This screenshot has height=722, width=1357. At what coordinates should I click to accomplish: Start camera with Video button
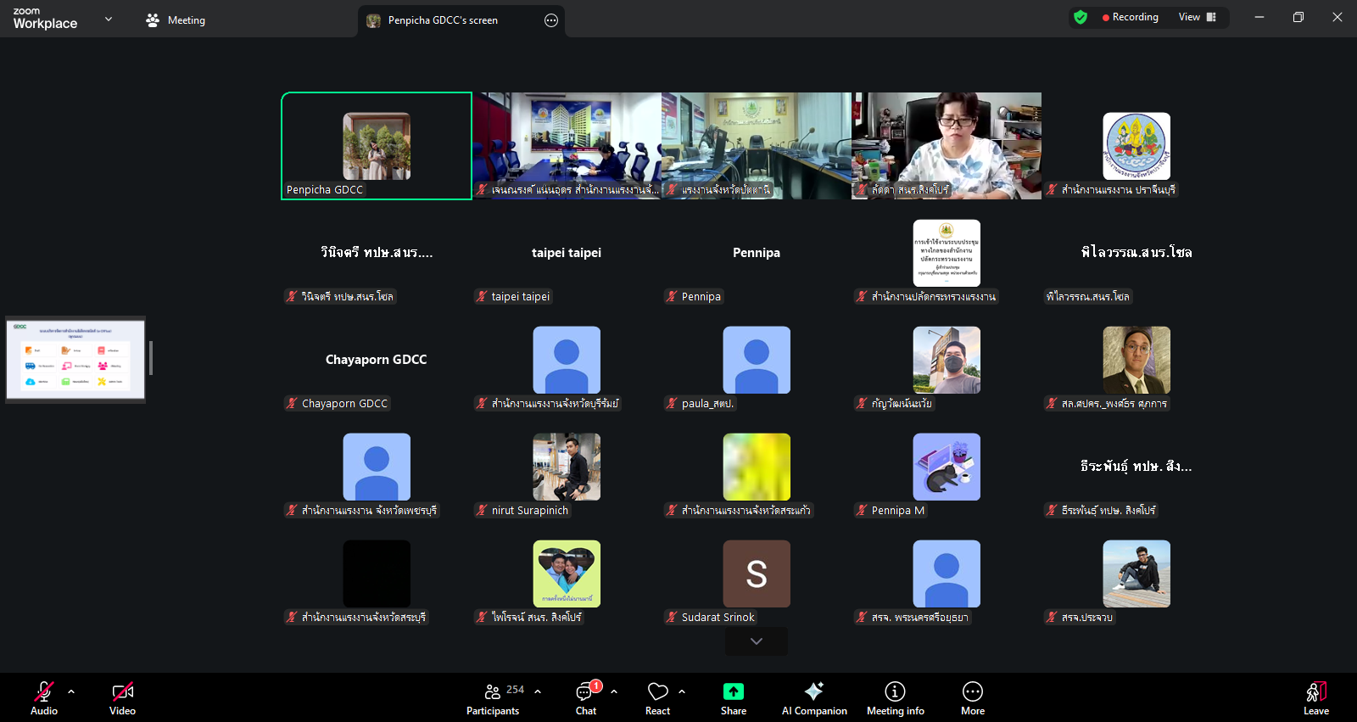coord(122,698)
